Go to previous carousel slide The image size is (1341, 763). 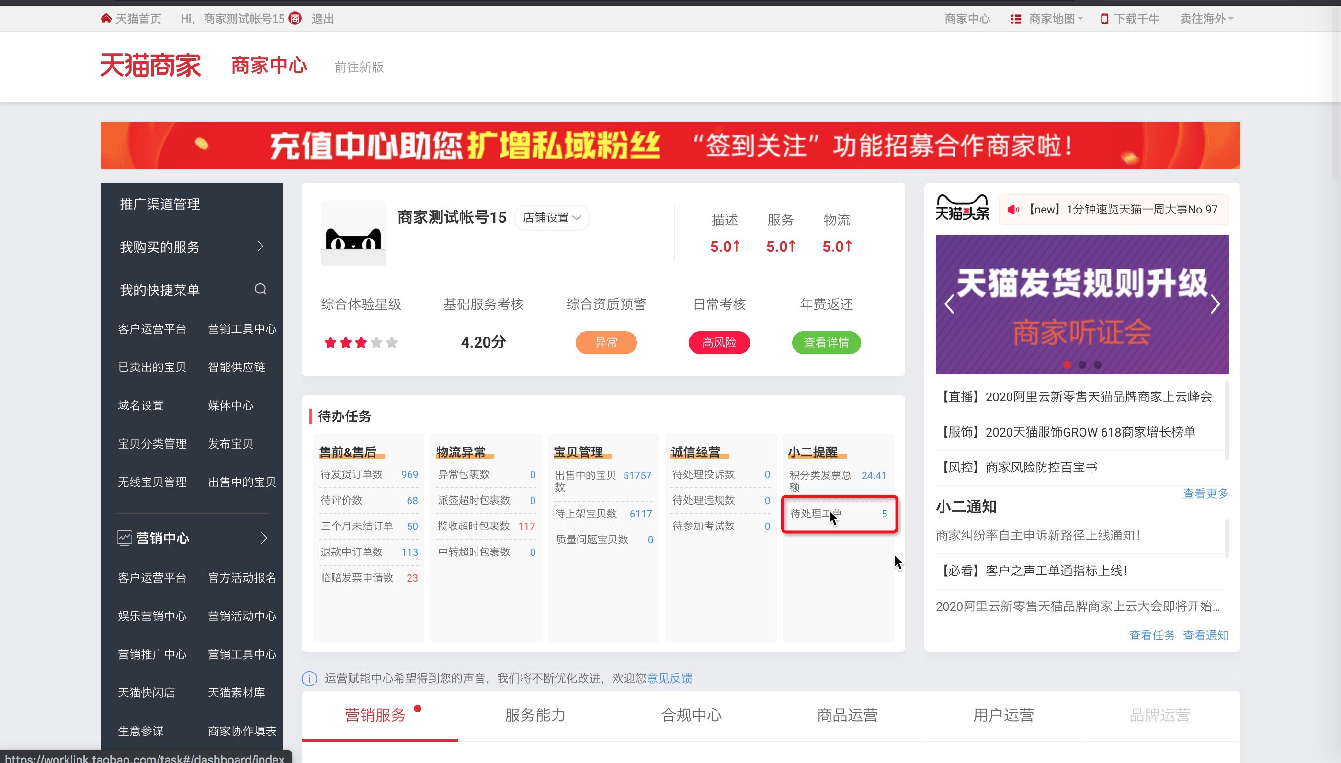coord(949,304)
